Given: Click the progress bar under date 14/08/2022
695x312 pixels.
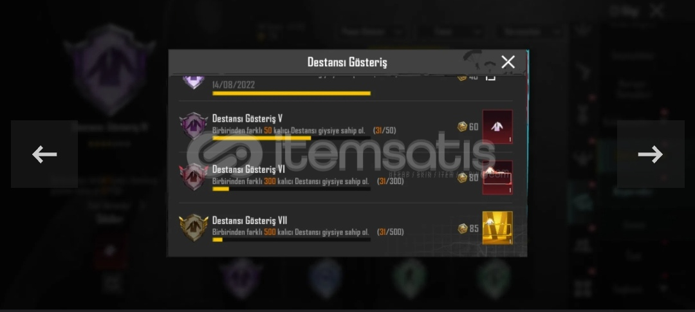Looking at the screenshot, I should tap(292, 93).
